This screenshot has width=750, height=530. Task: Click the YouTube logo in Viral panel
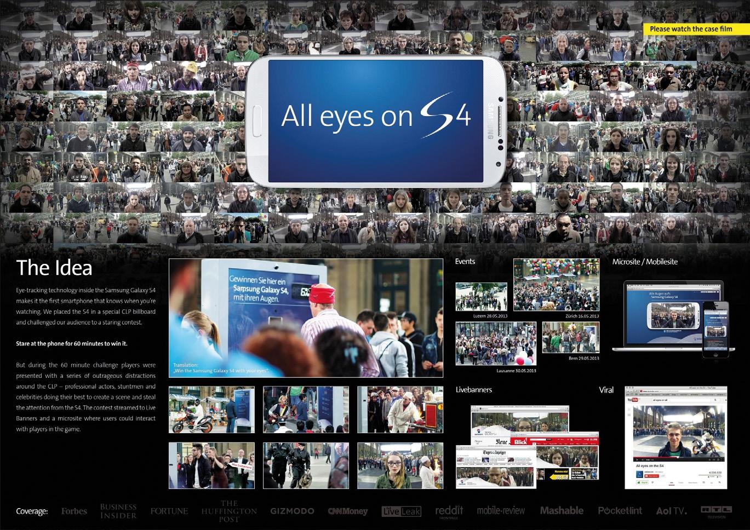coord(634,401)
